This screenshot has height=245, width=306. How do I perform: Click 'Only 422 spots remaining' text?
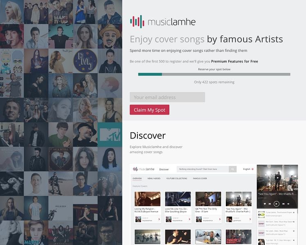214,82
